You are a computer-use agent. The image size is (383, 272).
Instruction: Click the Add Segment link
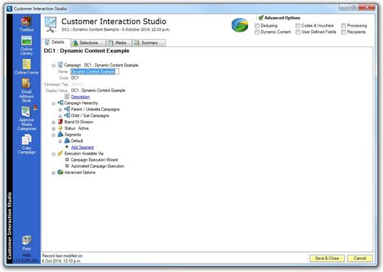[82, 147]
